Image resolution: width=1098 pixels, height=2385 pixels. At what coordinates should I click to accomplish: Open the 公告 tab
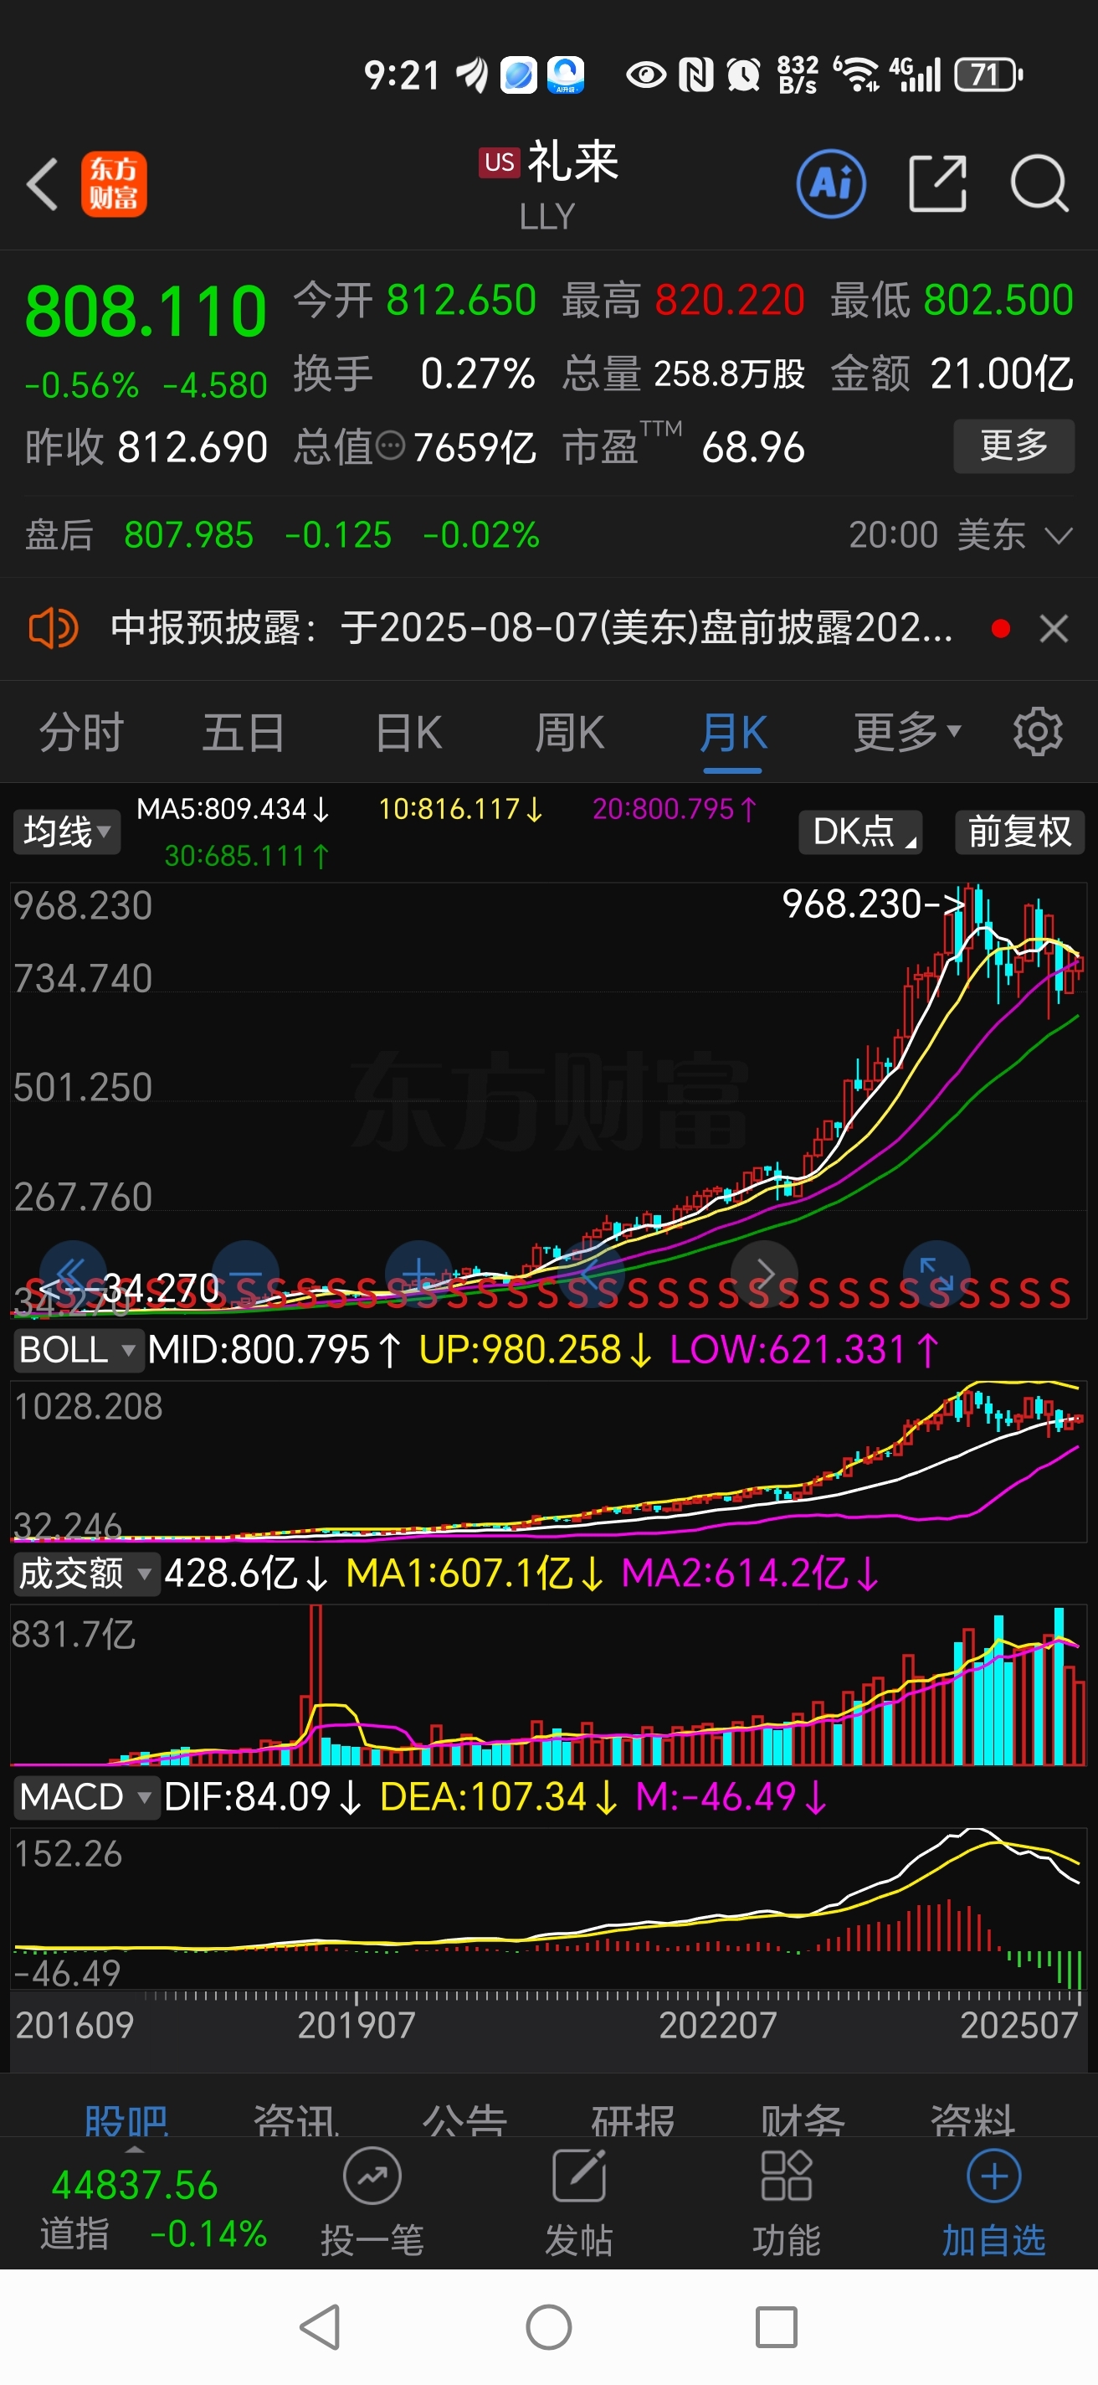click(464, 2119)
